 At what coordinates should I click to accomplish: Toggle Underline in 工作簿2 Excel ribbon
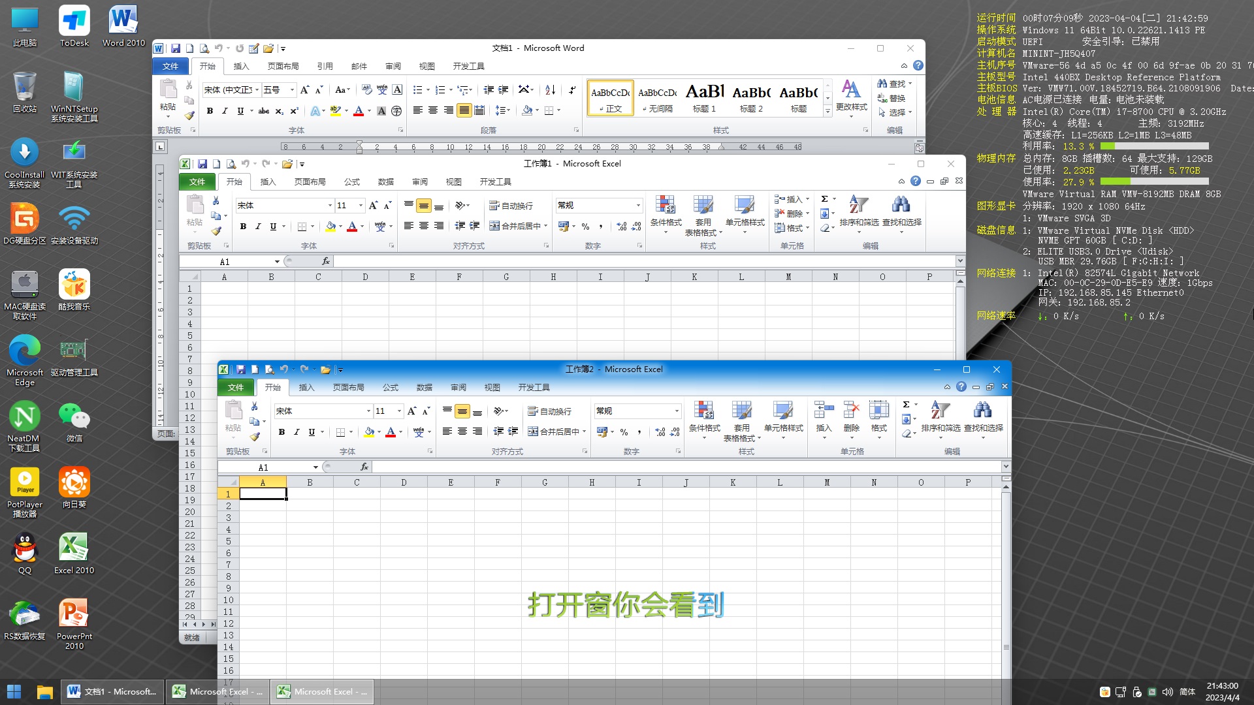pos(312,431)
